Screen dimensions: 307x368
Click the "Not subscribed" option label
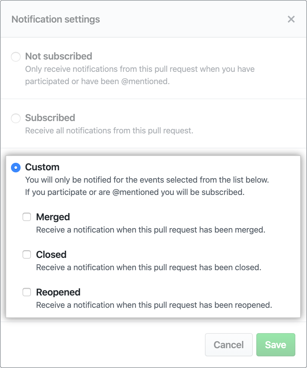pyautogui.click(x=59, y=56)
